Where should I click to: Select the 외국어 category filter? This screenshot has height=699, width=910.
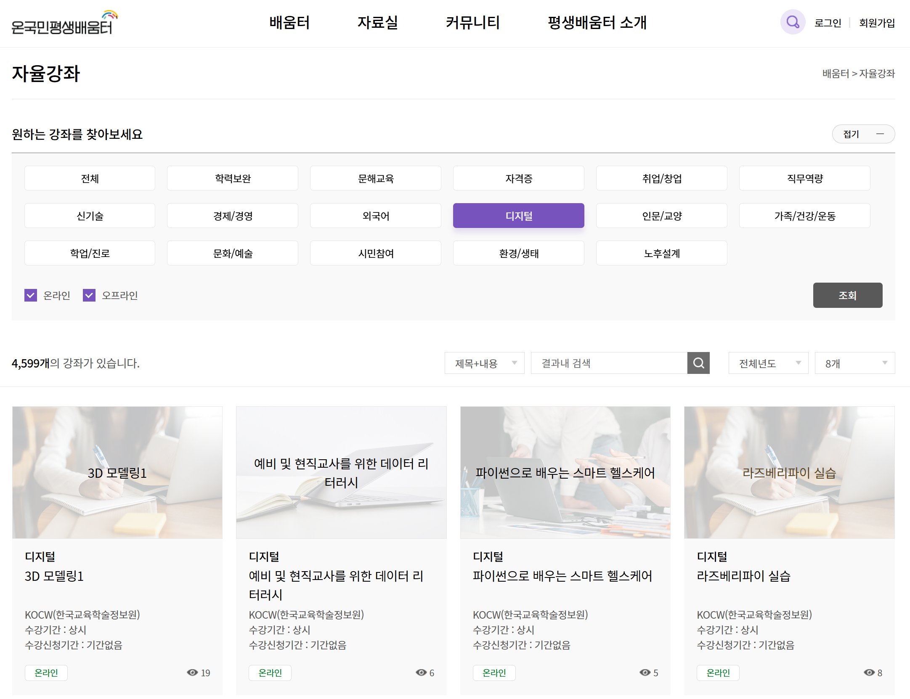(375, 215)
